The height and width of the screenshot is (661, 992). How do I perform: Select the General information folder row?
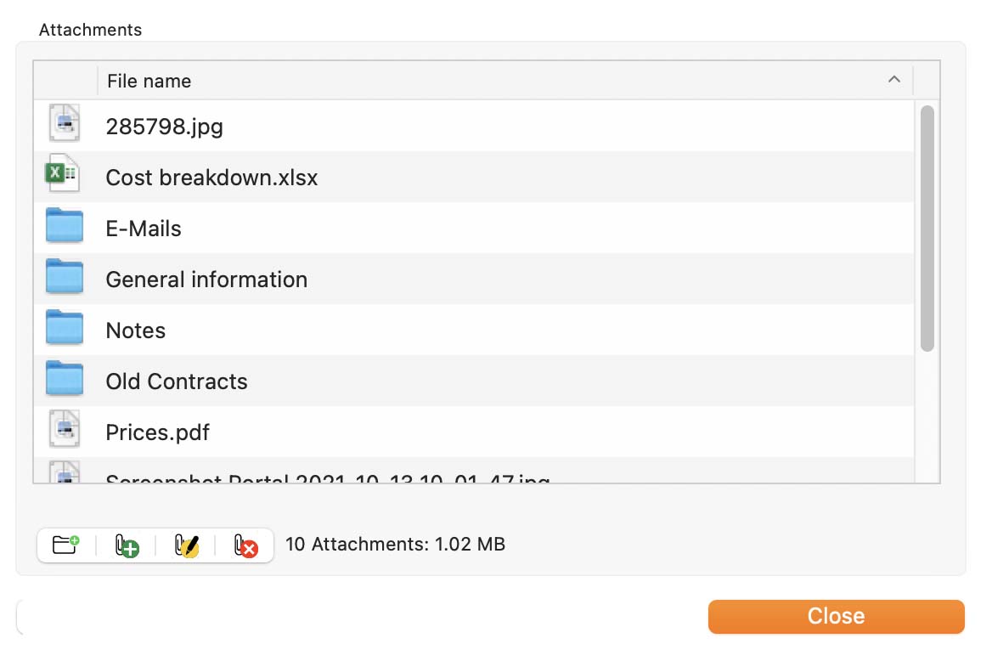[474, 280]
